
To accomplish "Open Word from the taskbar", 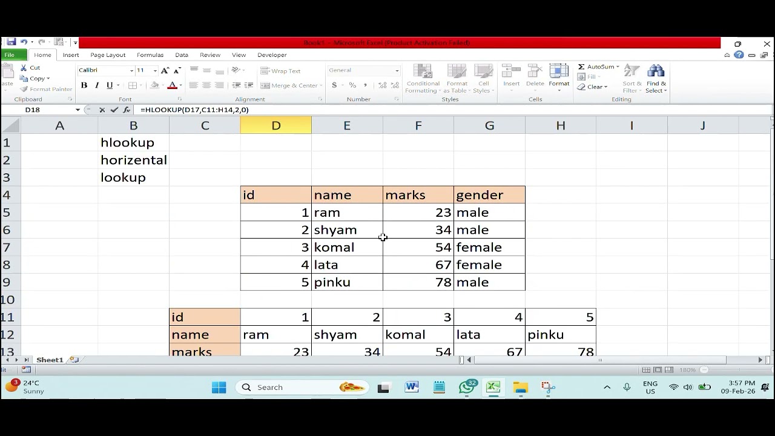I will [x=412, y=388].
